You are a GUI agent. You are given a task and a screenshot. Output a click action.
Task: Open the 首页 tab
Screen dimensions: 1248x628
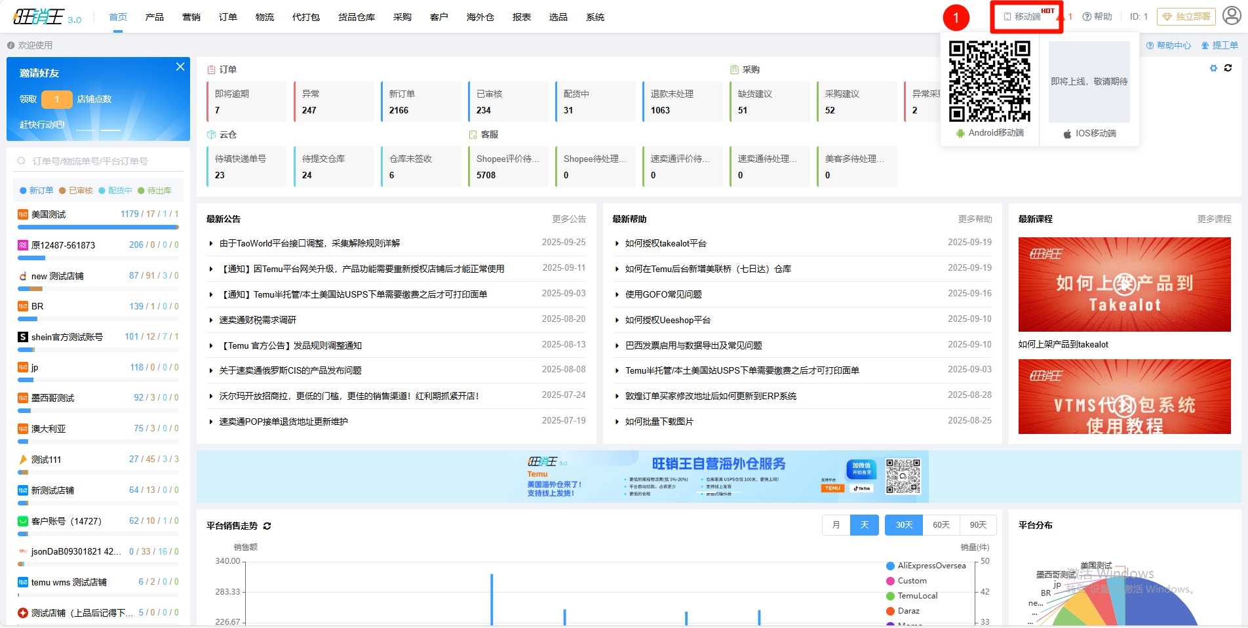(118, 17)
